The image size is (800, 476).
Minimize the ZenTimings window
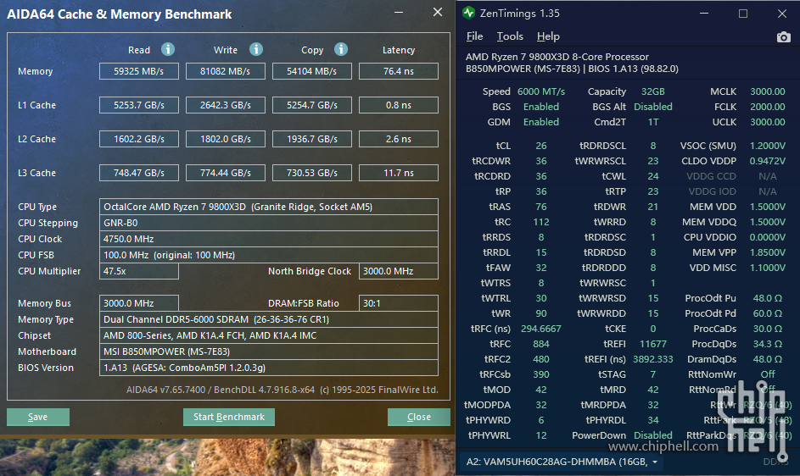click(x=703, y=14)
